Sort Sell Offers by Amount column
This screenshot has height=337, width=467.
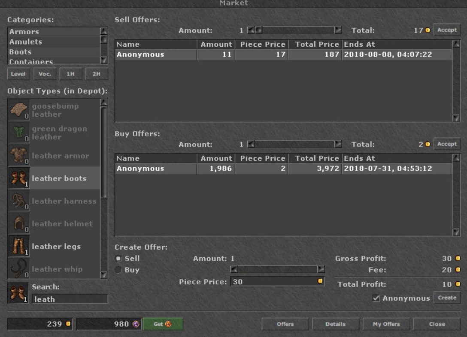[x=216, y=44]
